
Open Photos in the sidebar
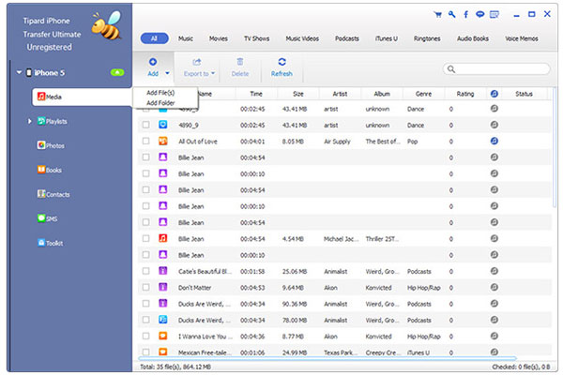(51, 145)
